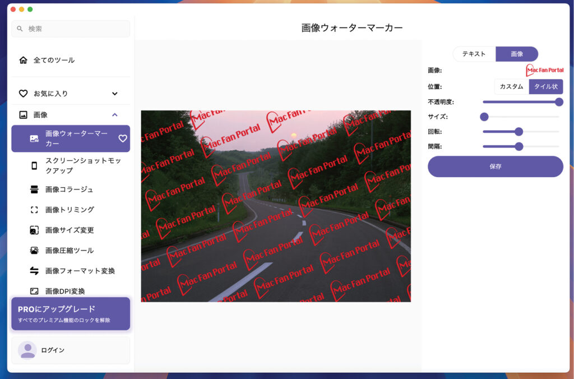The width and height of the screenshot is (574, 379).
Task: Open 全てのツール in the sidebar
Action: click(71, 60)
